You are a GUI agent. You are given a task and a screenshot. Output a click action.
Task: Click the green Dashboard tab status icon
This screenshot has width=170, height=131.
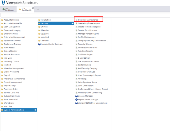click(x=4, y=9)
